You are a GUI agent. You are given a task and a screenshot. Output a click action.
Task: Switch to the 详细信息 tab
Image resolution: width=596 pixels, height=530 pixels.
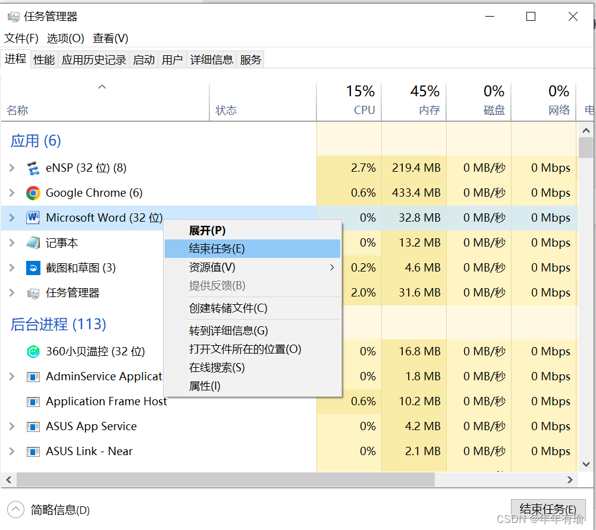tap(211, 59)
